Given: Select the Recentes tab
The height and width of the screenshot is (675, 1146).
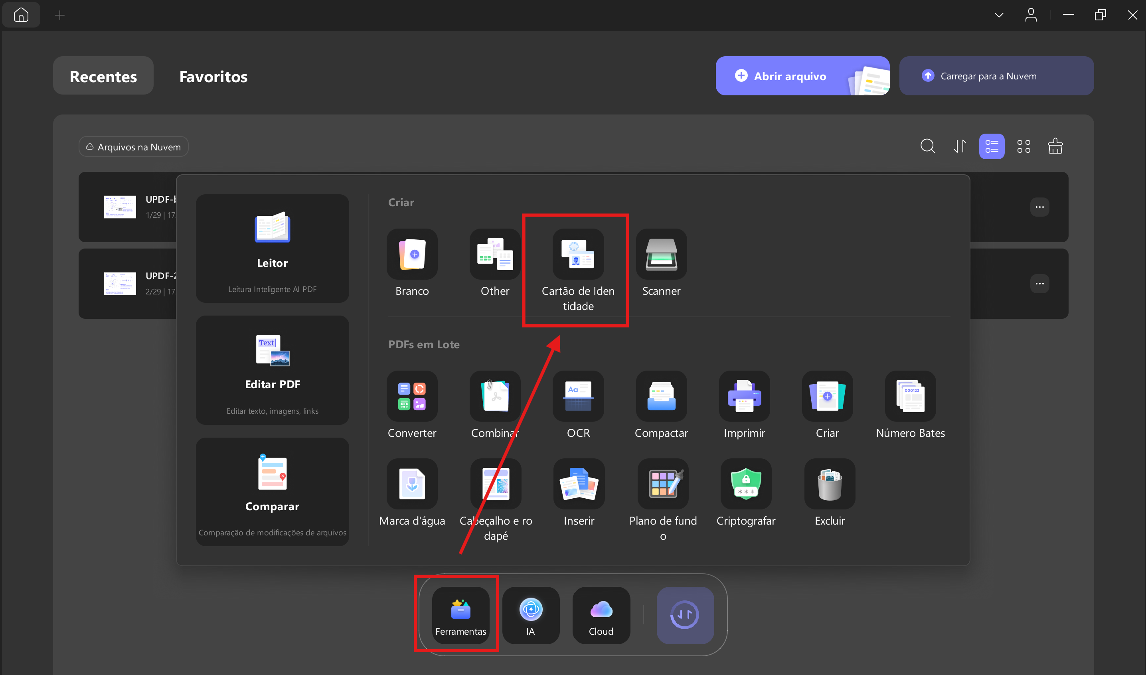Looking at the screenshot, I should tap(103, 76).
